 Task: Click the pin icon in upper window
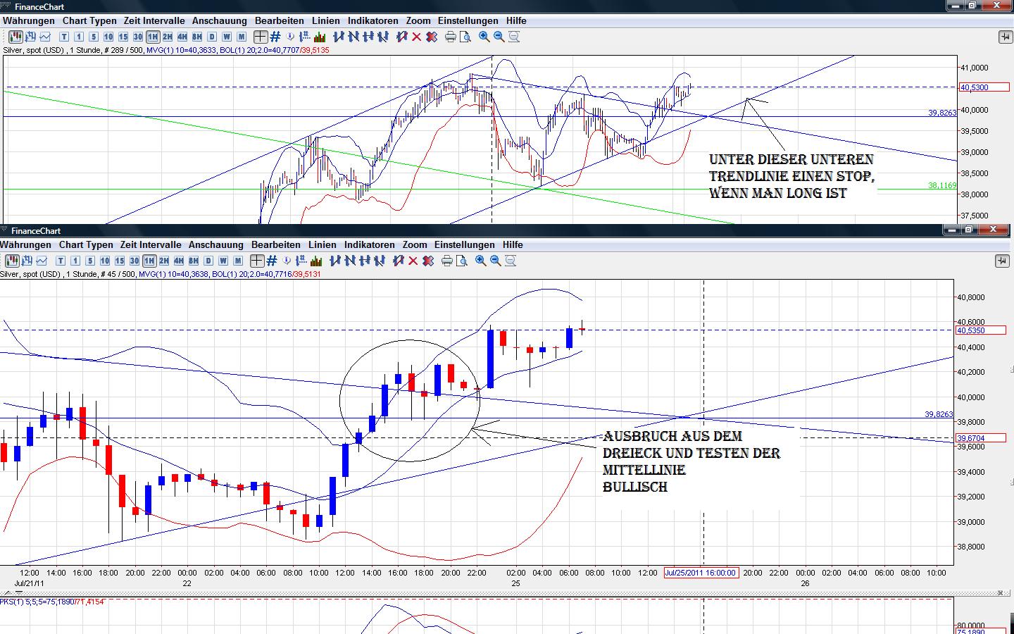(1005, 37)
